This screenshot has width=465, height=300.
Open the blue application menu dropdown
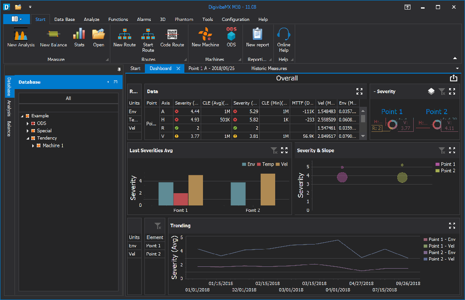pos(17,19)
